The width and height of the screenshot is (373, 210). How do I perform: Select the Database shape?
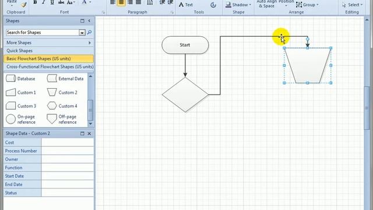tap(20, 79)
